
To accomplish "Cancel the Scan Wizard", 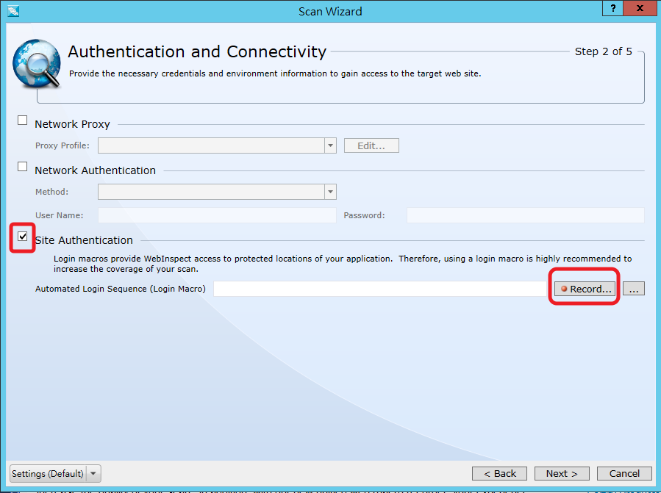I will tap(624, 473).
